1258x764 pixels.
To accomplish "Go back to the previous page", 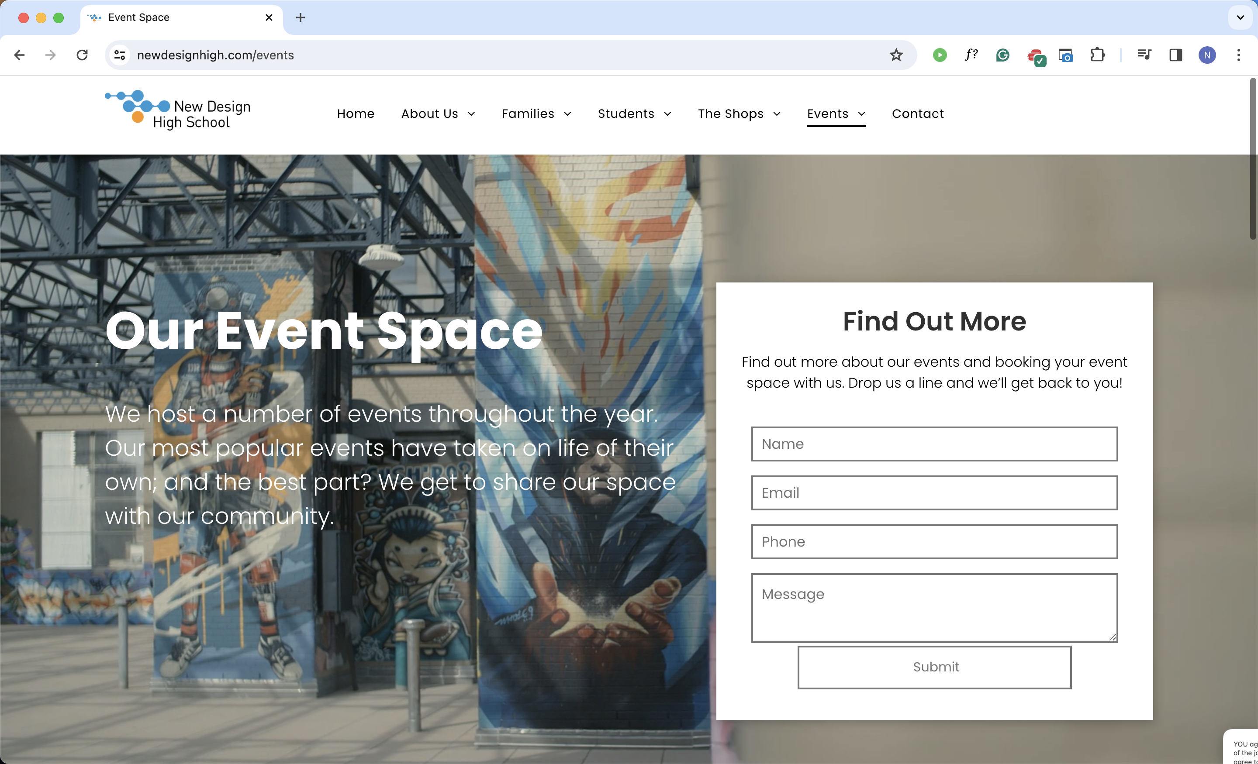I will pyautogui.click(x=19, y=55).
